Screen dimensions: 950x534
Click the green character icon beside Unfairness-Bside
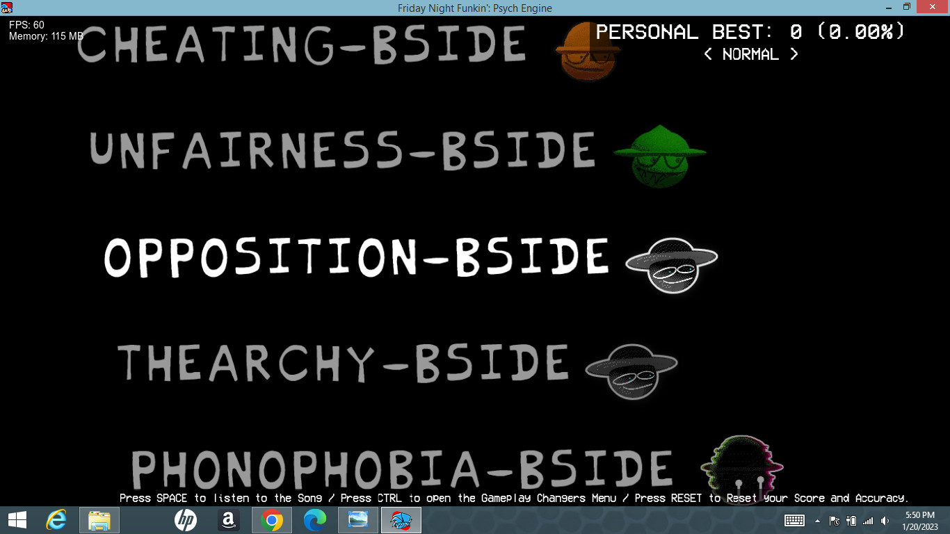click(x=660, y=156)
